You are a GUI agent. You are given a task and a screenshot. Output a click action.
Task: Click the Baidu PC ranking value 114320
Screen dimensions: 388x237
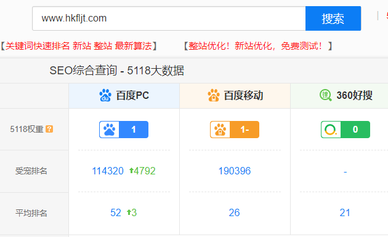(108, 171)
